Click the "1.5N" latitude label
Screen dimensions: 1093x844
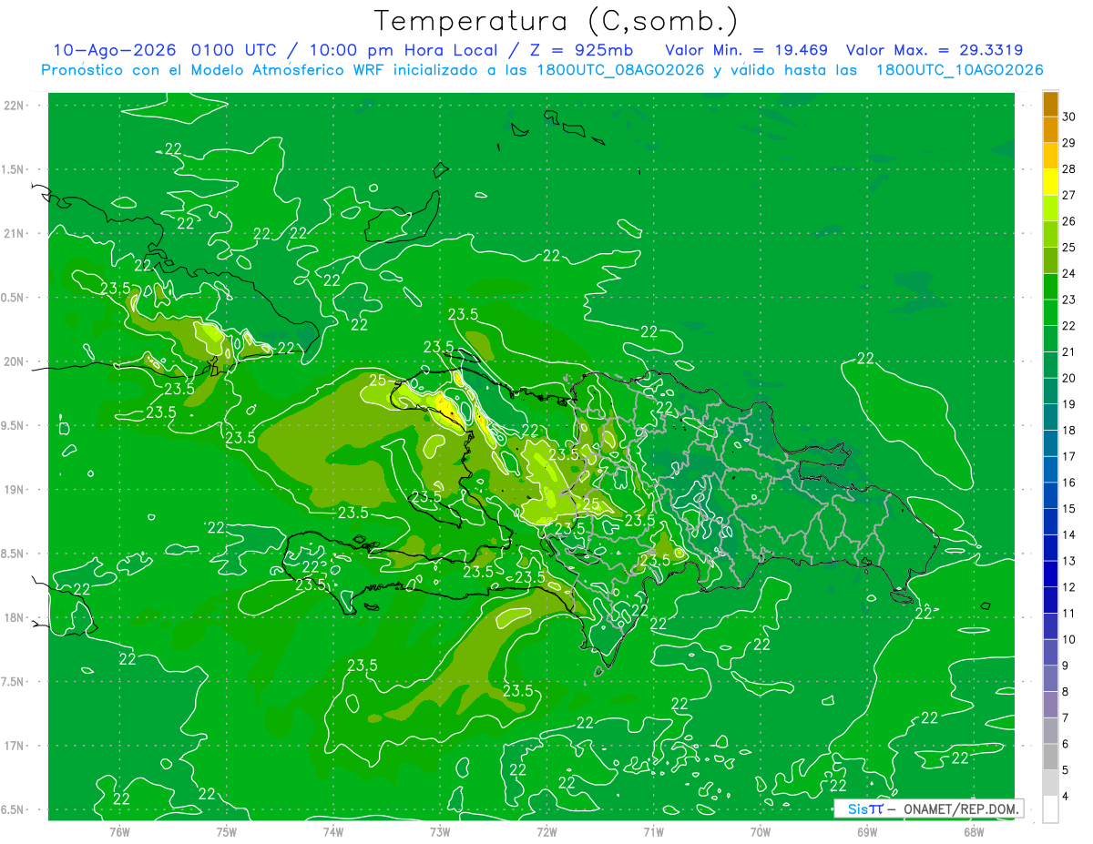coord(14,169)
